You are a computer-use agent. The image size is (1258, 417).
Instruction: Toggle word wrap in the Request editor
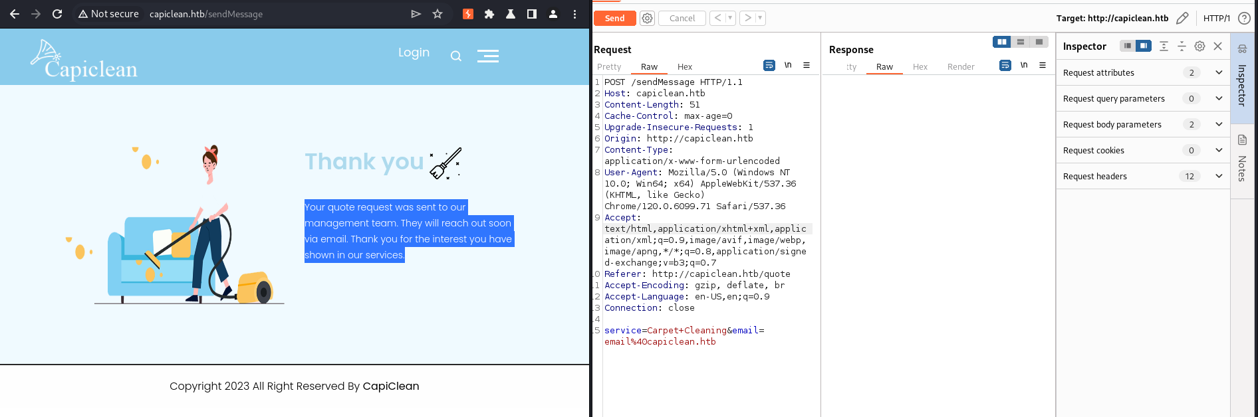[x=769, y=66]
